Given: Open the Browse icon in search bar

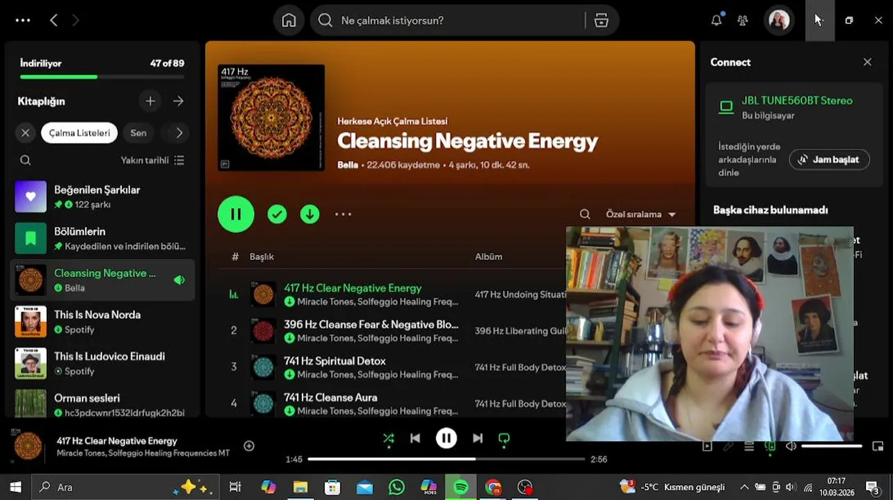Looking at the screenshot, I should point(602,20).
